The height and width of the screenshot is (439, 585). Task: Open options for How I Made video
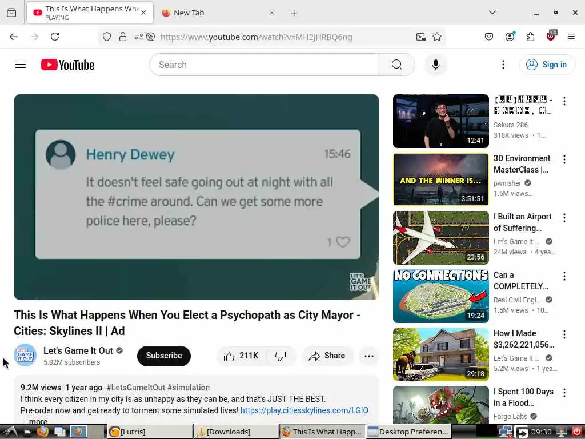pos(564,334)
